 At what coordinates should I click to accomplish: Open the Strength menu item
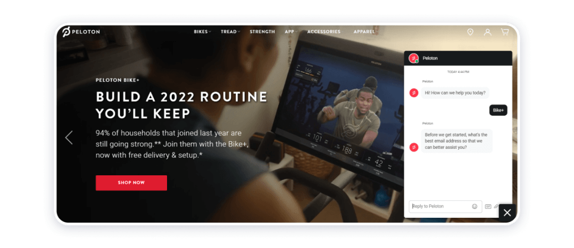262,32
